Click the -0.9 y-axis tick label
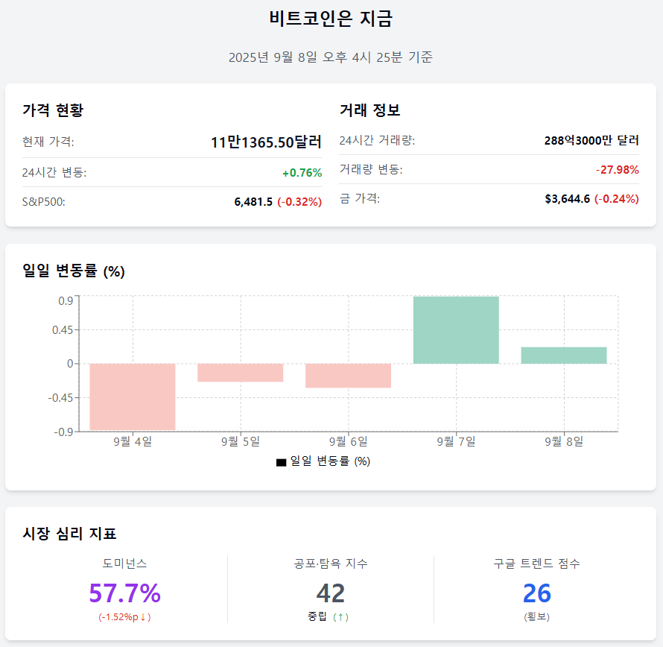This screenshot has width=663, height=647. 64,432
